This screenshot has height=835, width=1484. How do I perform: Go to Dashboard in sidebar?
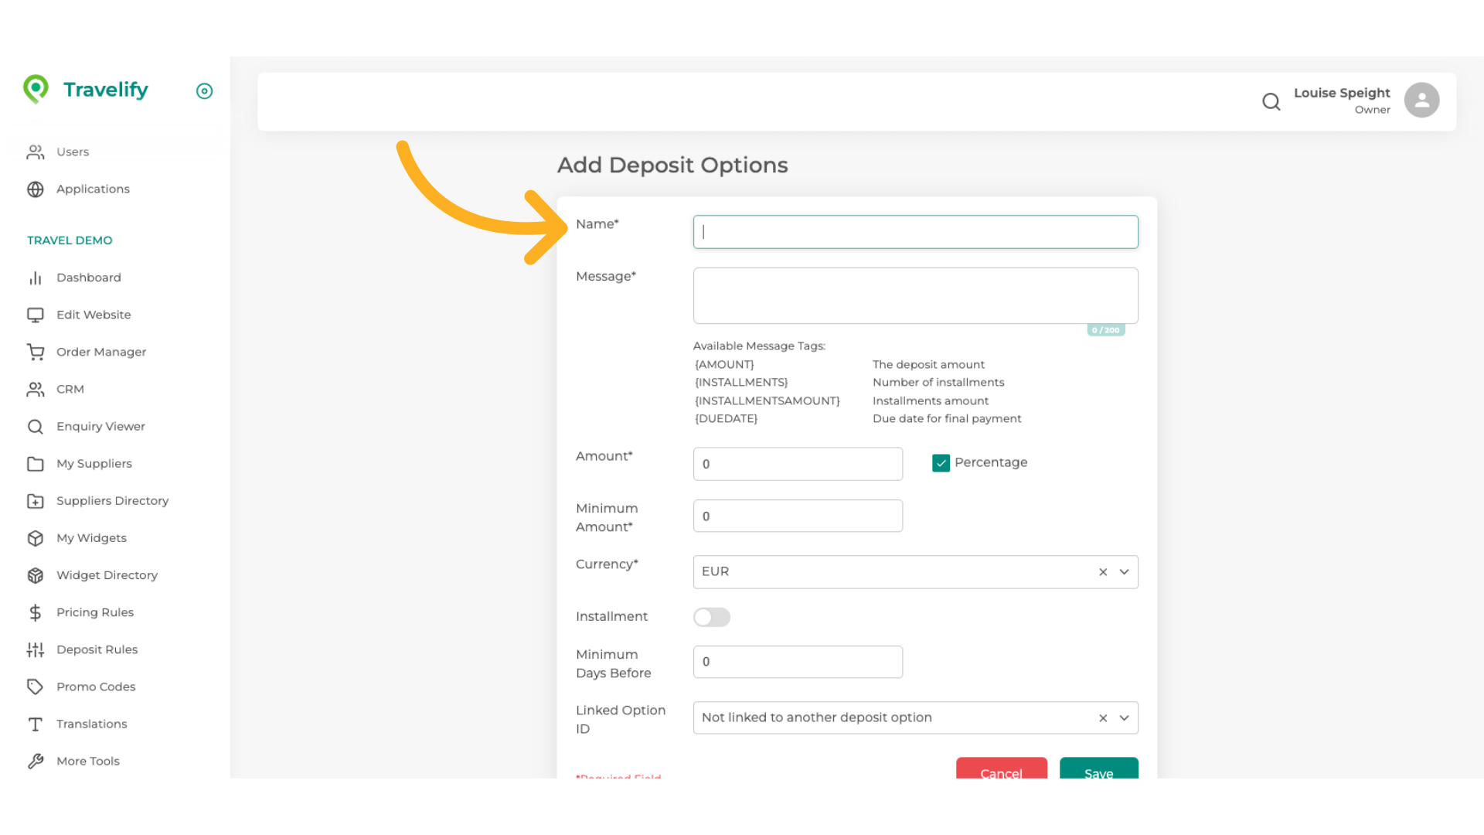tap(88, 278)
